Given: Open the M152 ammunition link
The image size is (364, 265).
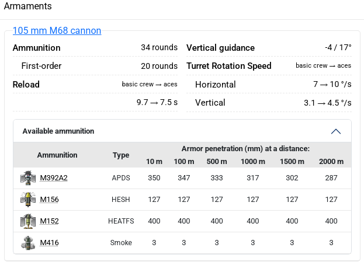Looking at the screenshot, I should [x=49, y=221].
